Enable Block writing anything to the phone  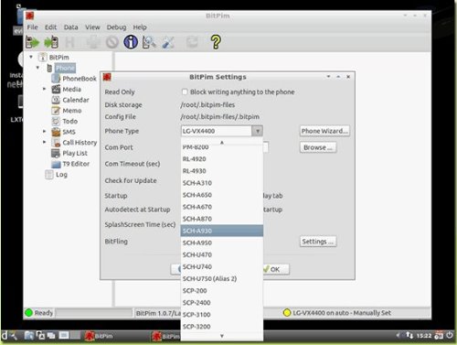(x=185, y=92)
